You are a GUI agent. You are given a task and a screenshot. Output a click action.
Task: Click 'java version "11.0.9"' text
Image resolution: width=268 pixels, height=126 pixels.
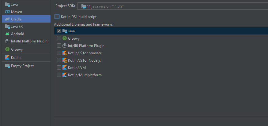coord(108,7)
